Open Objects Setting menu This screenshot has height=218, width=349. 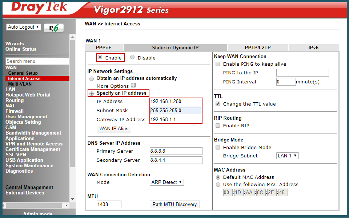point(23,122)
